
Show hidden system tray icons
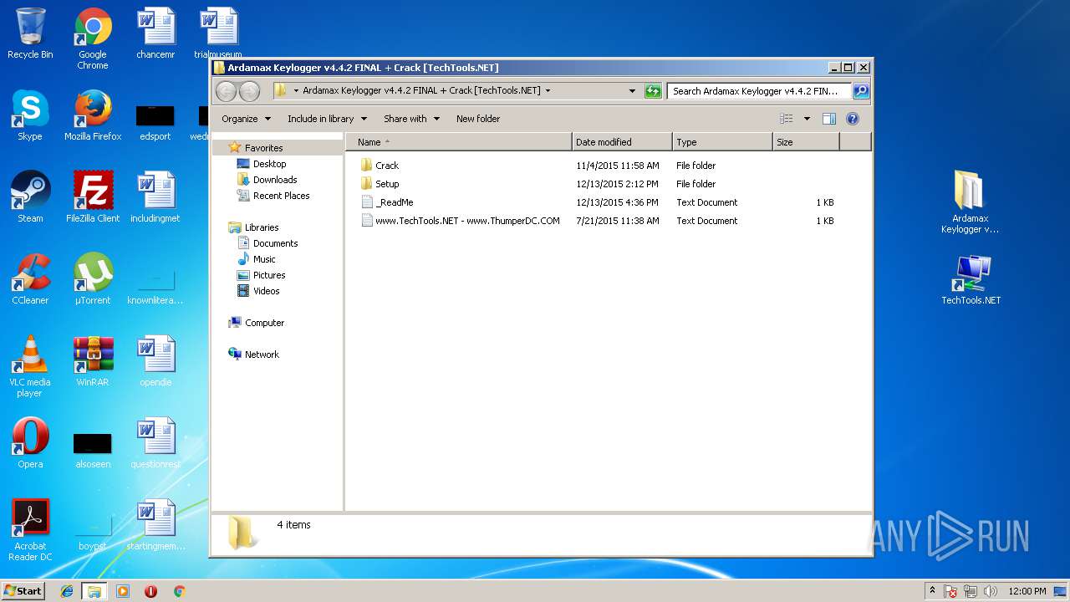(x=932, y=591)
